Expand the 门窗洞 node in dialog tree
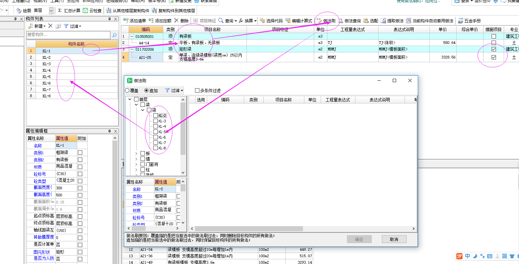Image resolution: width=519 pixels, height=264 pixels. [137, 164]
